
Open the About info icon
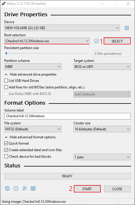pyautogui.click(x=16, y=188)
